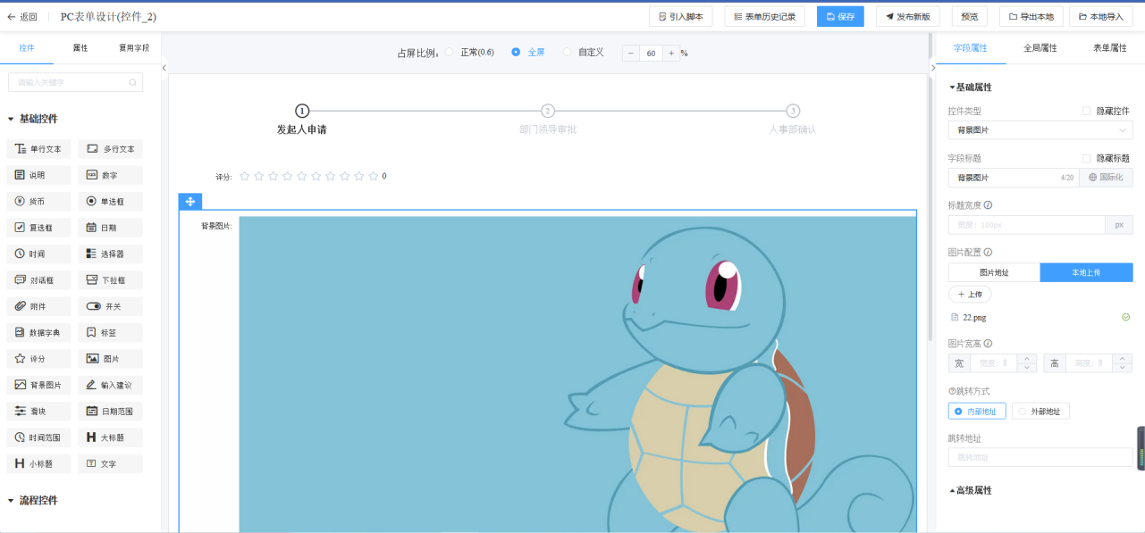The image size is (1145, 533).
Task: Open the 控件 tab
Action: 27,48
